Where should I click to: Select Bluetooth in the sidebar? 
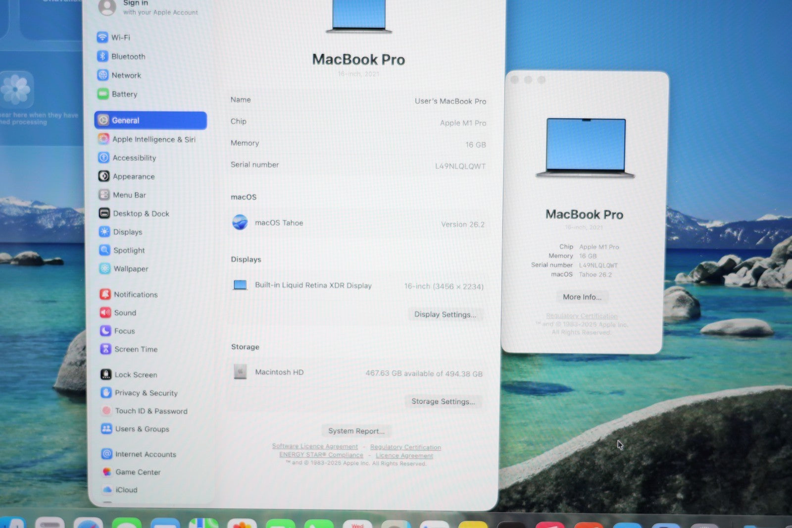pyautogui.click(x=128, y=56)
